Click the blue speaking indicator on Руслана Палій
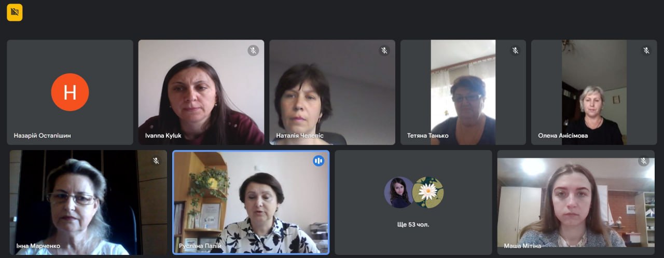This screenshot has height=258, width=664. click(x=319, y=161)
